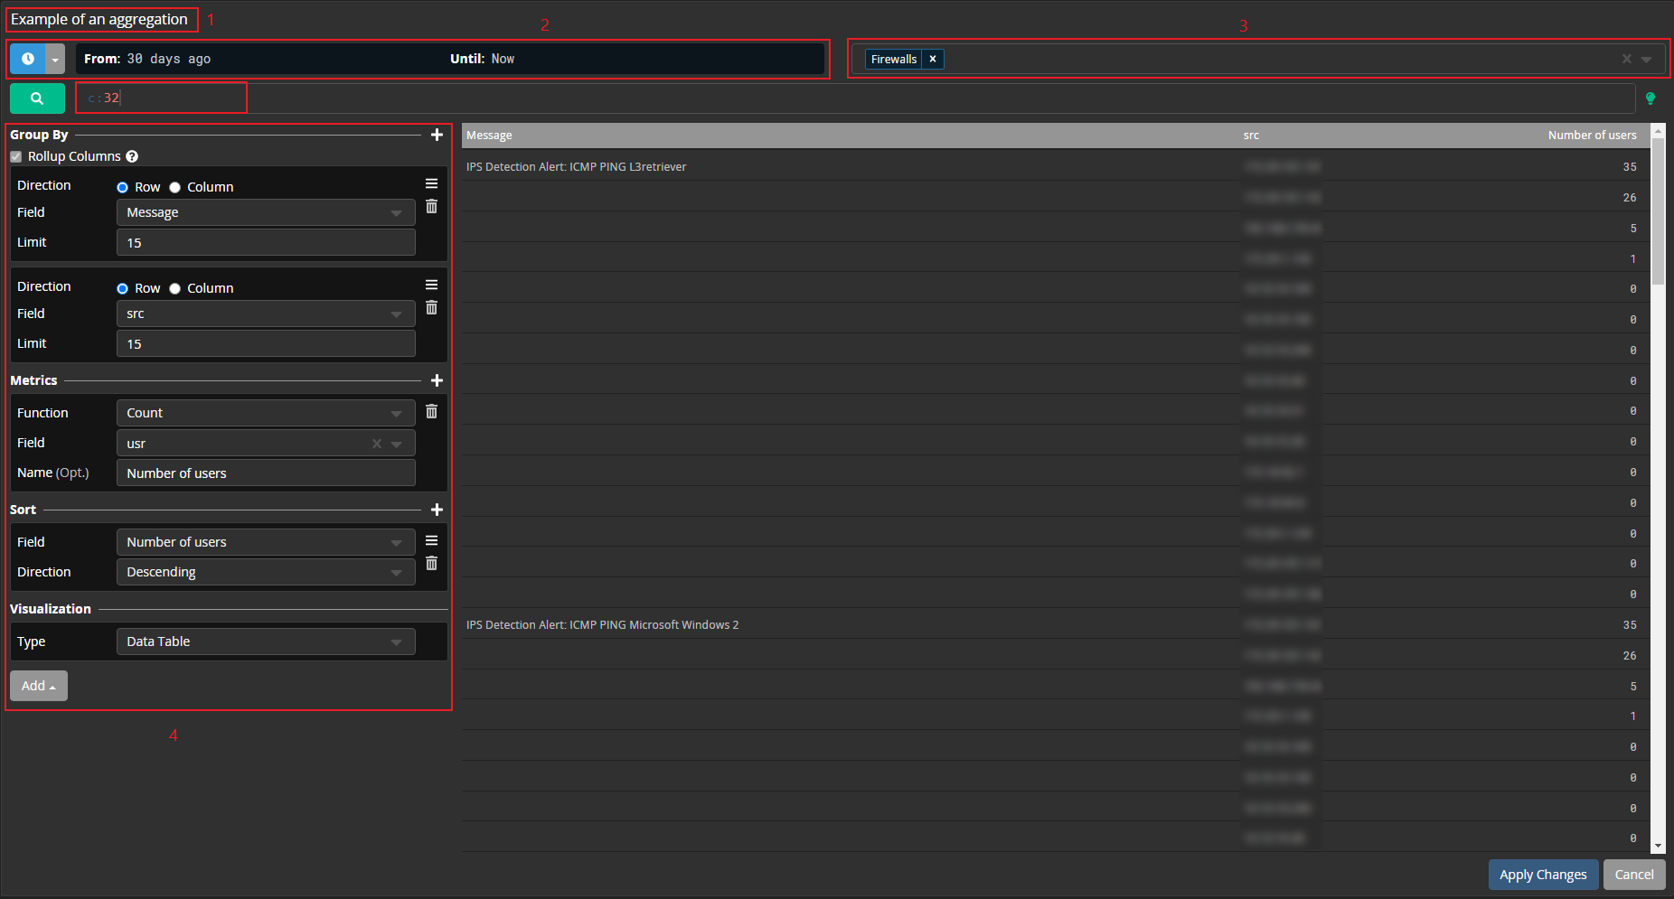The width and height of the screenshot is (1674, 899).
Task: Expand the time range preset dropdown arrow
Action: coord(55,58)
